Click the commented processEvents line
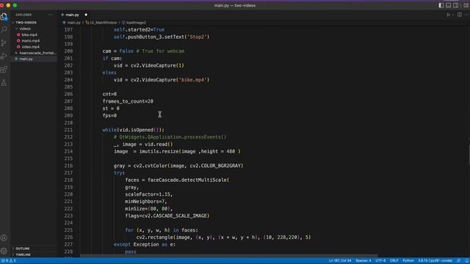The width and height of the screenshot is (470, 264). [170, 137]
